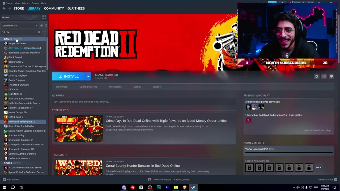
Task: Open game info circle icon
Action: point(324,76)
